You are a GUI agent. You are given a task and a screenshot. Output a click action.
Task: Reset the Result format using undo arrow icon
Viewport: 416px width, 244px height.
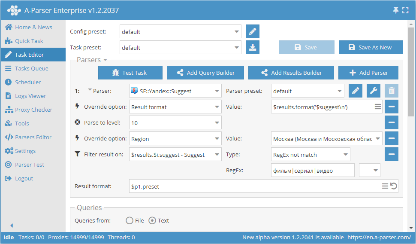coord(394,186)
